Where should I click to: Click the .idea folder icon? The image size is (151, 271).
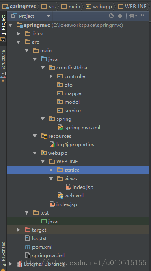point(28,34)
